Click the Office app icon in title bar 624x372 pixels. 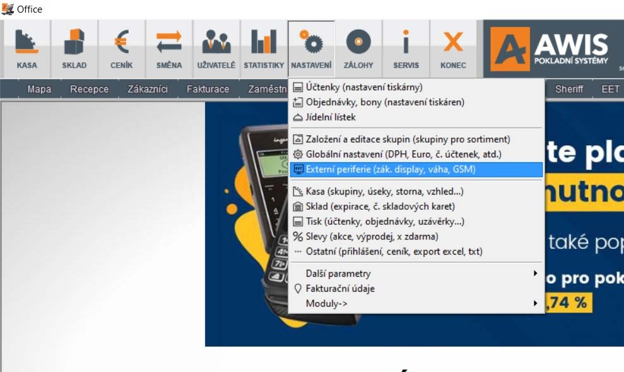point(7,9)
